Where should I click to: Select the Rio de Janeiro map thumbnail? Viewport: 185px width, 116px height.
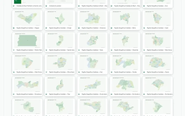[92, 84]
